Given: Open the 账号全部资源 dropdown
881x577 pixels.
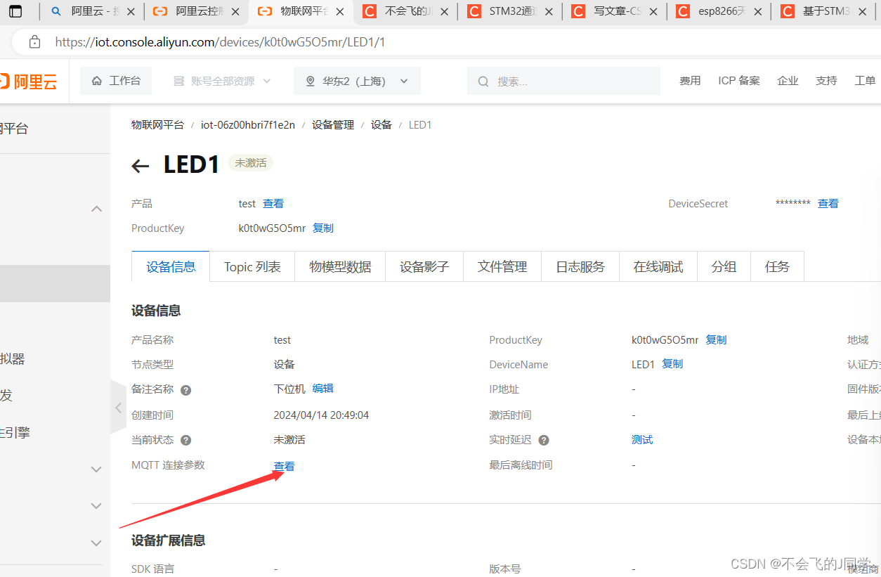Looking at the screenshot, I should coord(223,80).
